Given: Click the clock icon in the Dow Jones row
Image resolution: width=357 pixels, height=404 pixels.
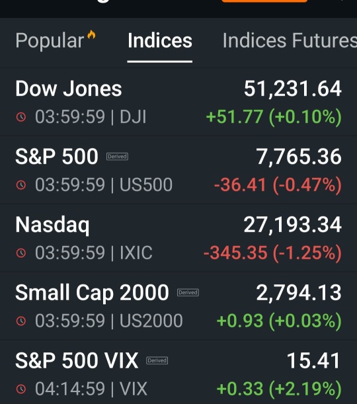Looking at the screenshot, I should pos(21,117).
